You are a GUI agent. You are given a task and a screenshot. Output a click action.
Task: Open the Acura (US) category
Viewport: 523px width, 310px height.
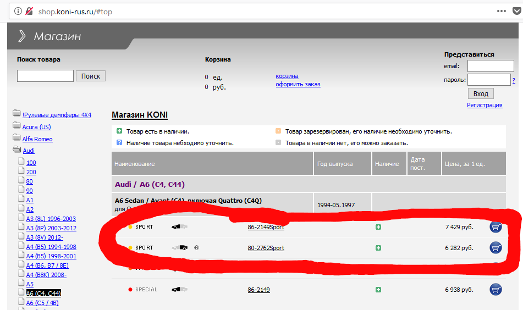coord(37,127)
